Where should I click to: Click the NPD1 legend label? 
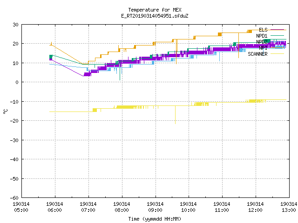[262, 36]
